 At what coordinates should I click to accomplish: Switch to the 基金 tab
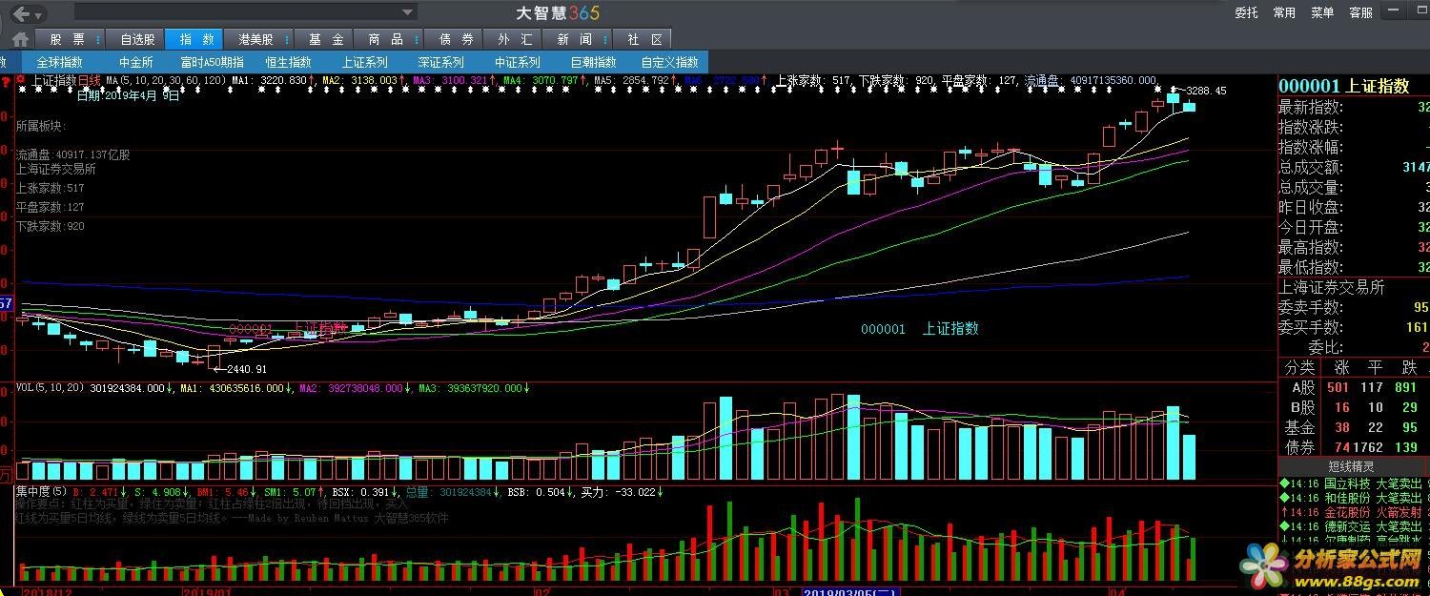326,40
